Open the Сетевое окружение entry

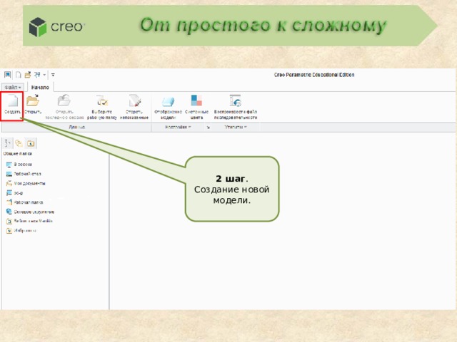(x=30, y=212)
